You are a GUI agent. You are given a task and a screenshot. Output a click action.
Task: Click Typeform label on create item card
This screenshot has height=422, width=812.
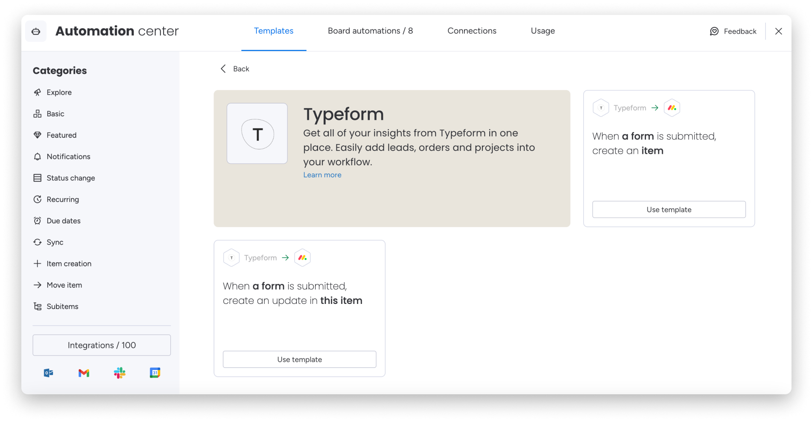(630, 108)
